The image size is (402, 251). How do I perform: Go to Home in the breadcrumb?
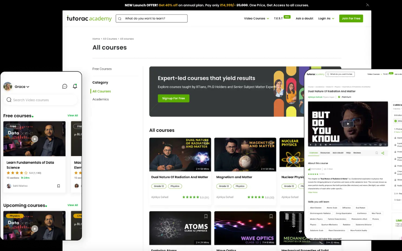[x=96, y=39]
